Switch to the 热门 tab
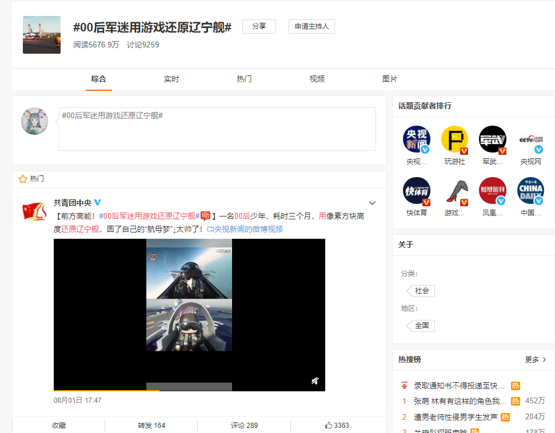Image resolution: width=555 pixels, height=433 pixels. pos(244,79)
